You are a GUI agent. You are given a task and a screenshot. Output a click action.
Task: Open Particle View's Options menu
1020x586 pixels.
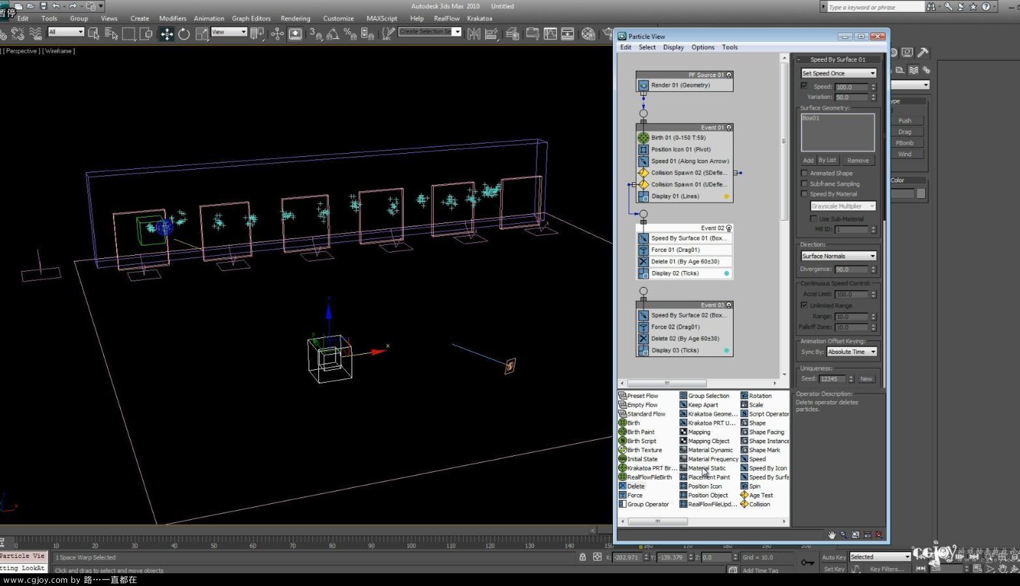702,47
